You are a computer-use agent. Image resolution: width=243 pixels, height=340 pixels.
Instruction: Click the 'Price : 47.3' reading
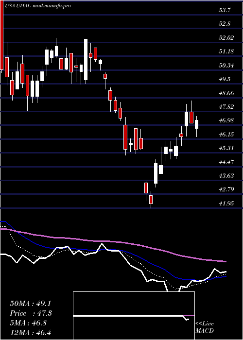coord(30,313)
